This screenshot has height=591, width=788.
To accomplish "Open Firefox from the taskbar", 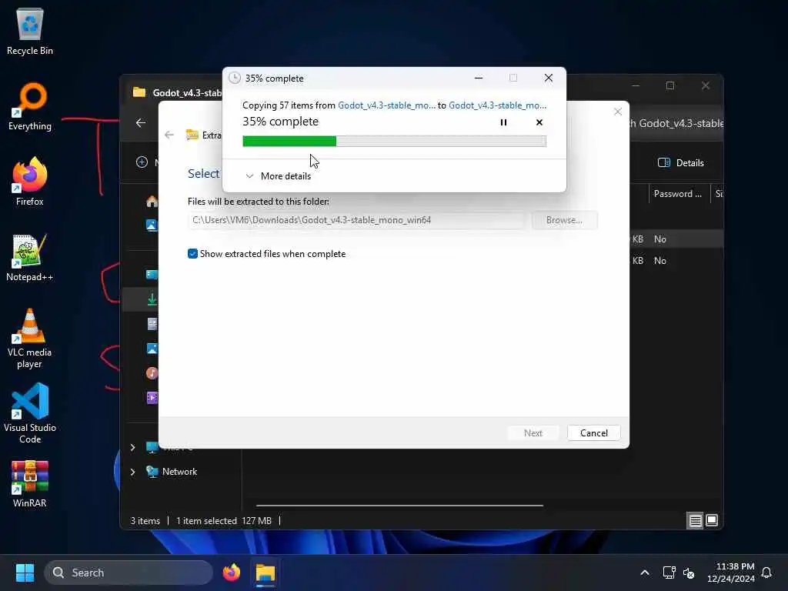I will (231, 573).
